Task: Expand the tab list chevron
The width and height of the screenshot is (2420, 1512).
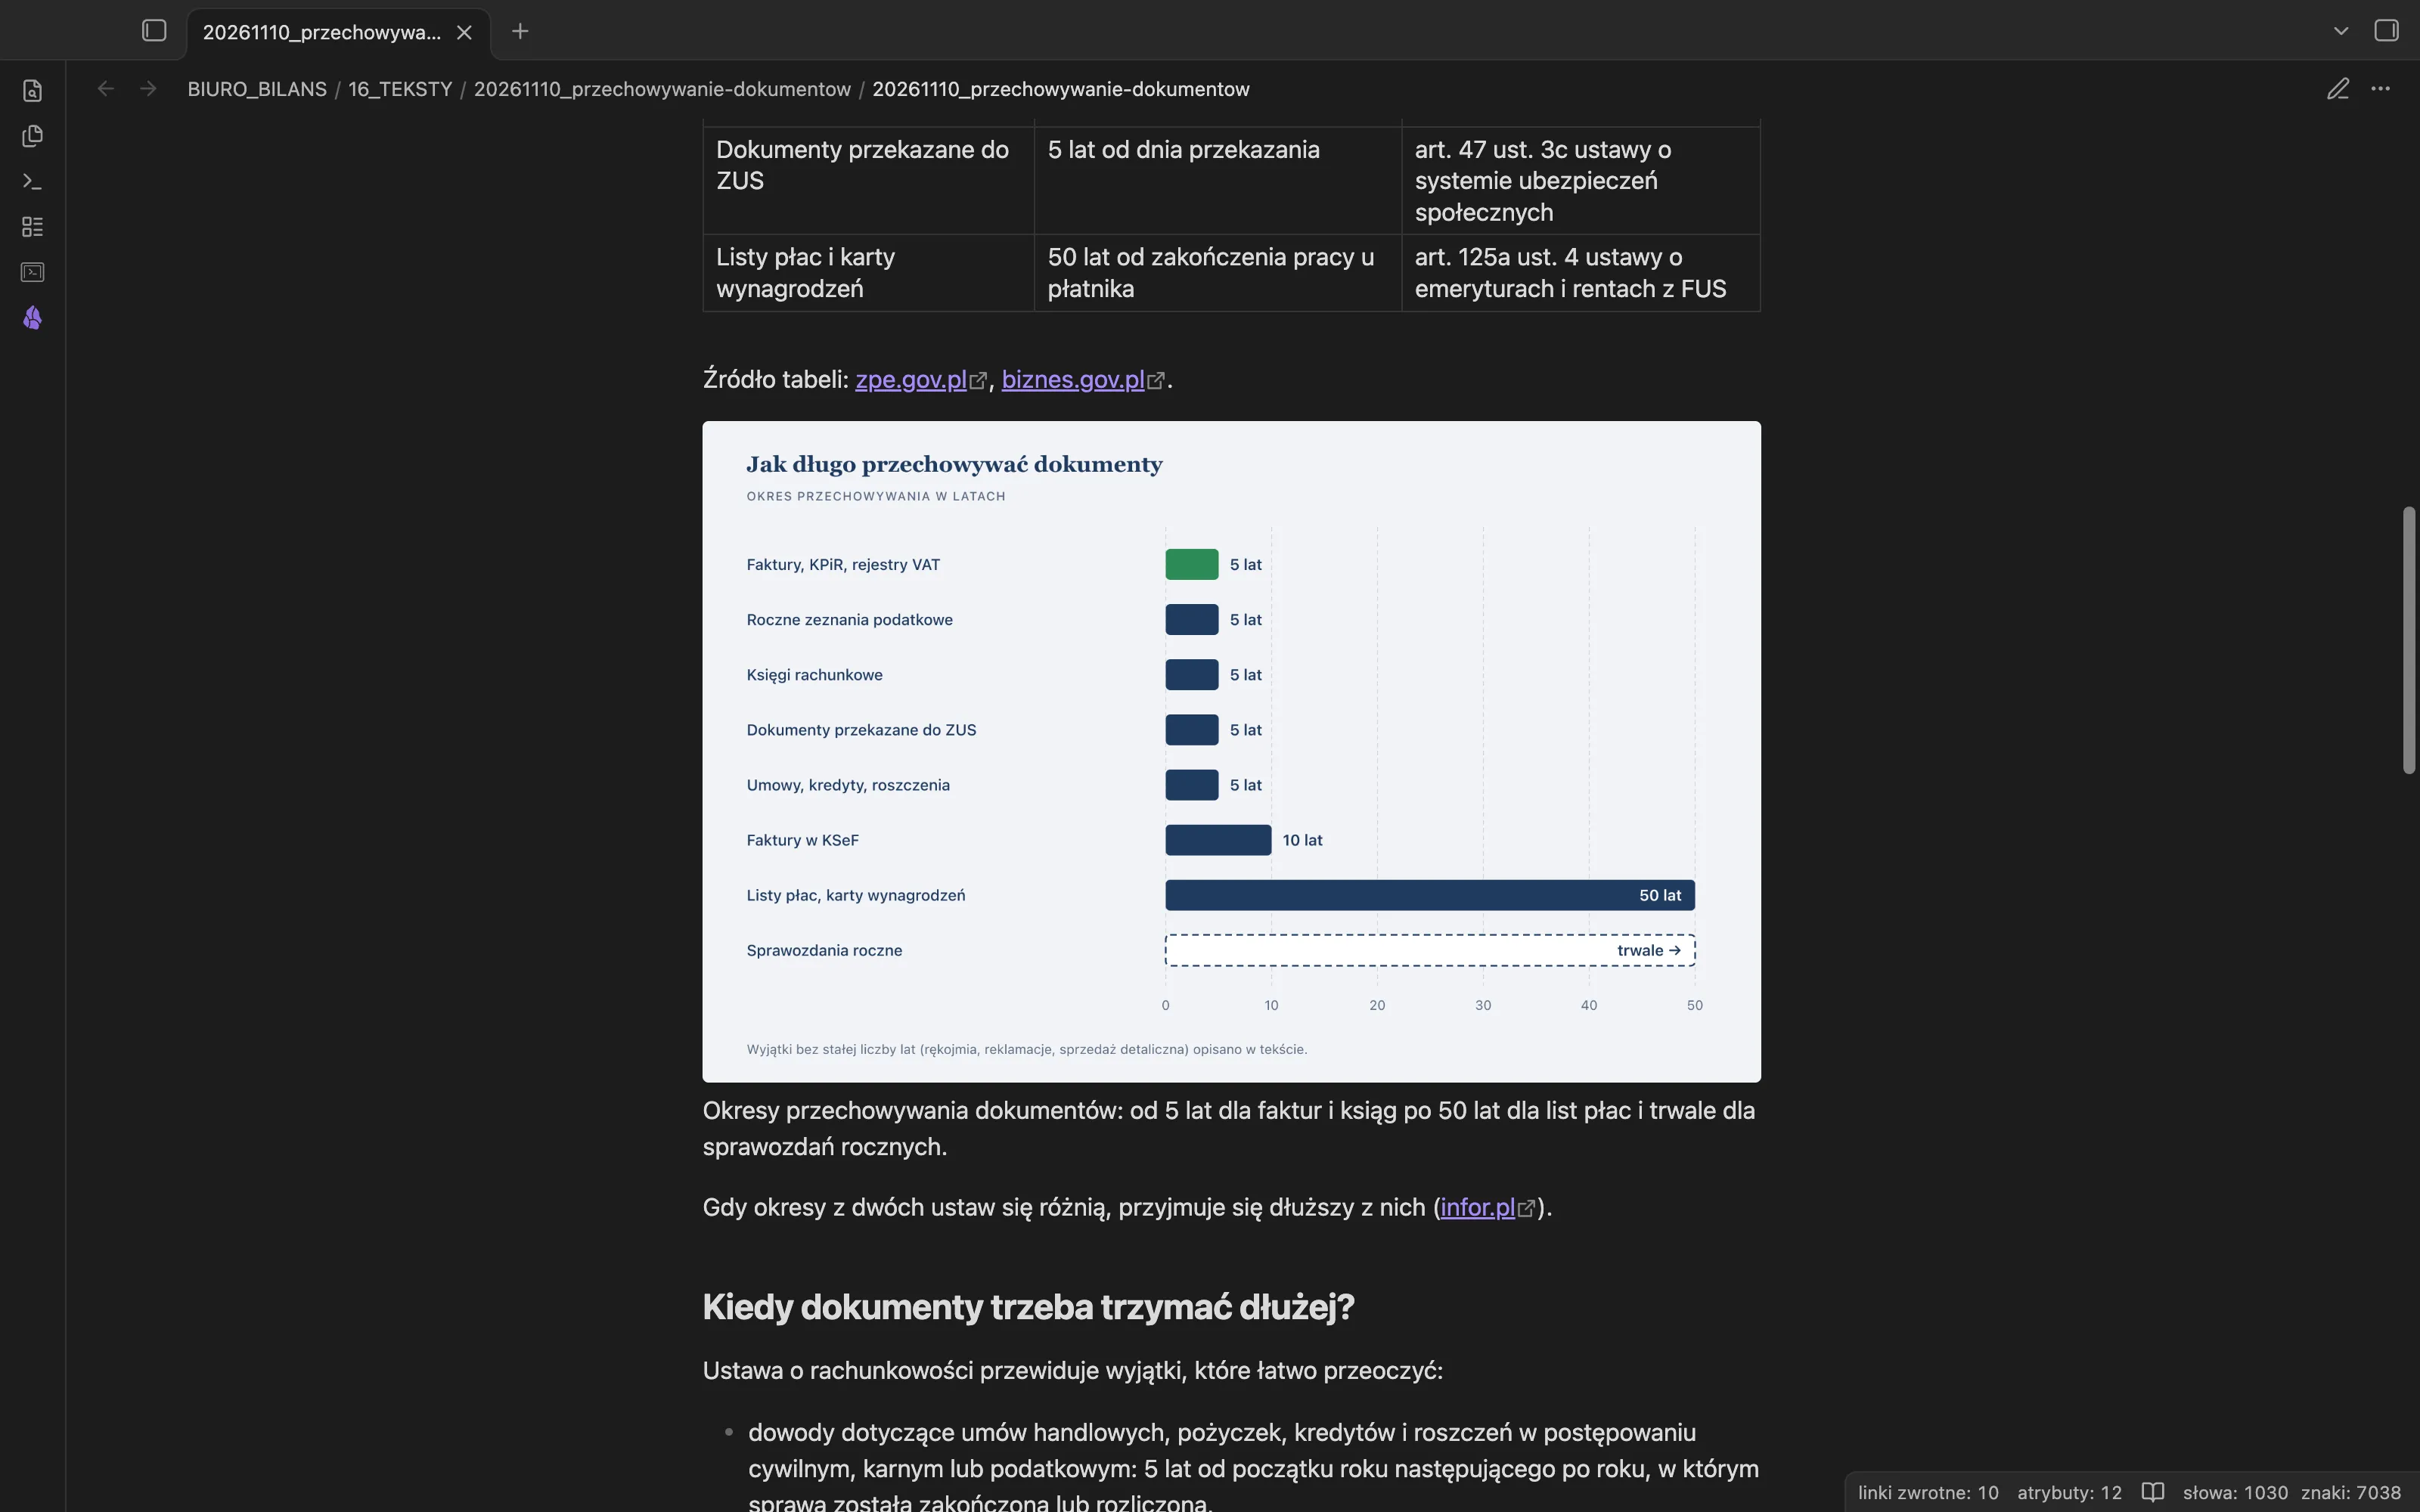Action: point(2341,31)
